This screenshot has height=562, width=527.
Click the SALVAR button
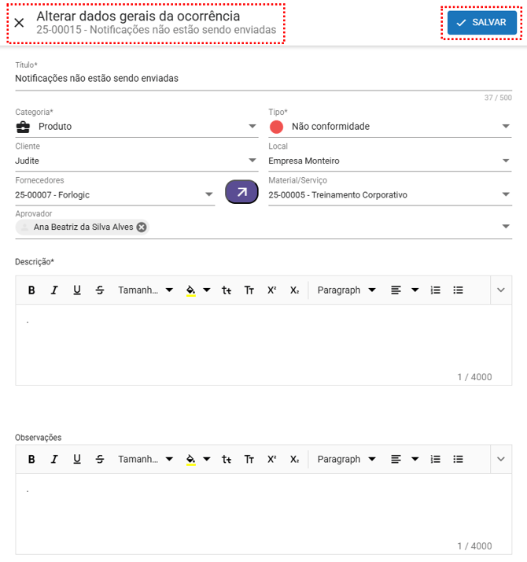click(x=481, y=23)
